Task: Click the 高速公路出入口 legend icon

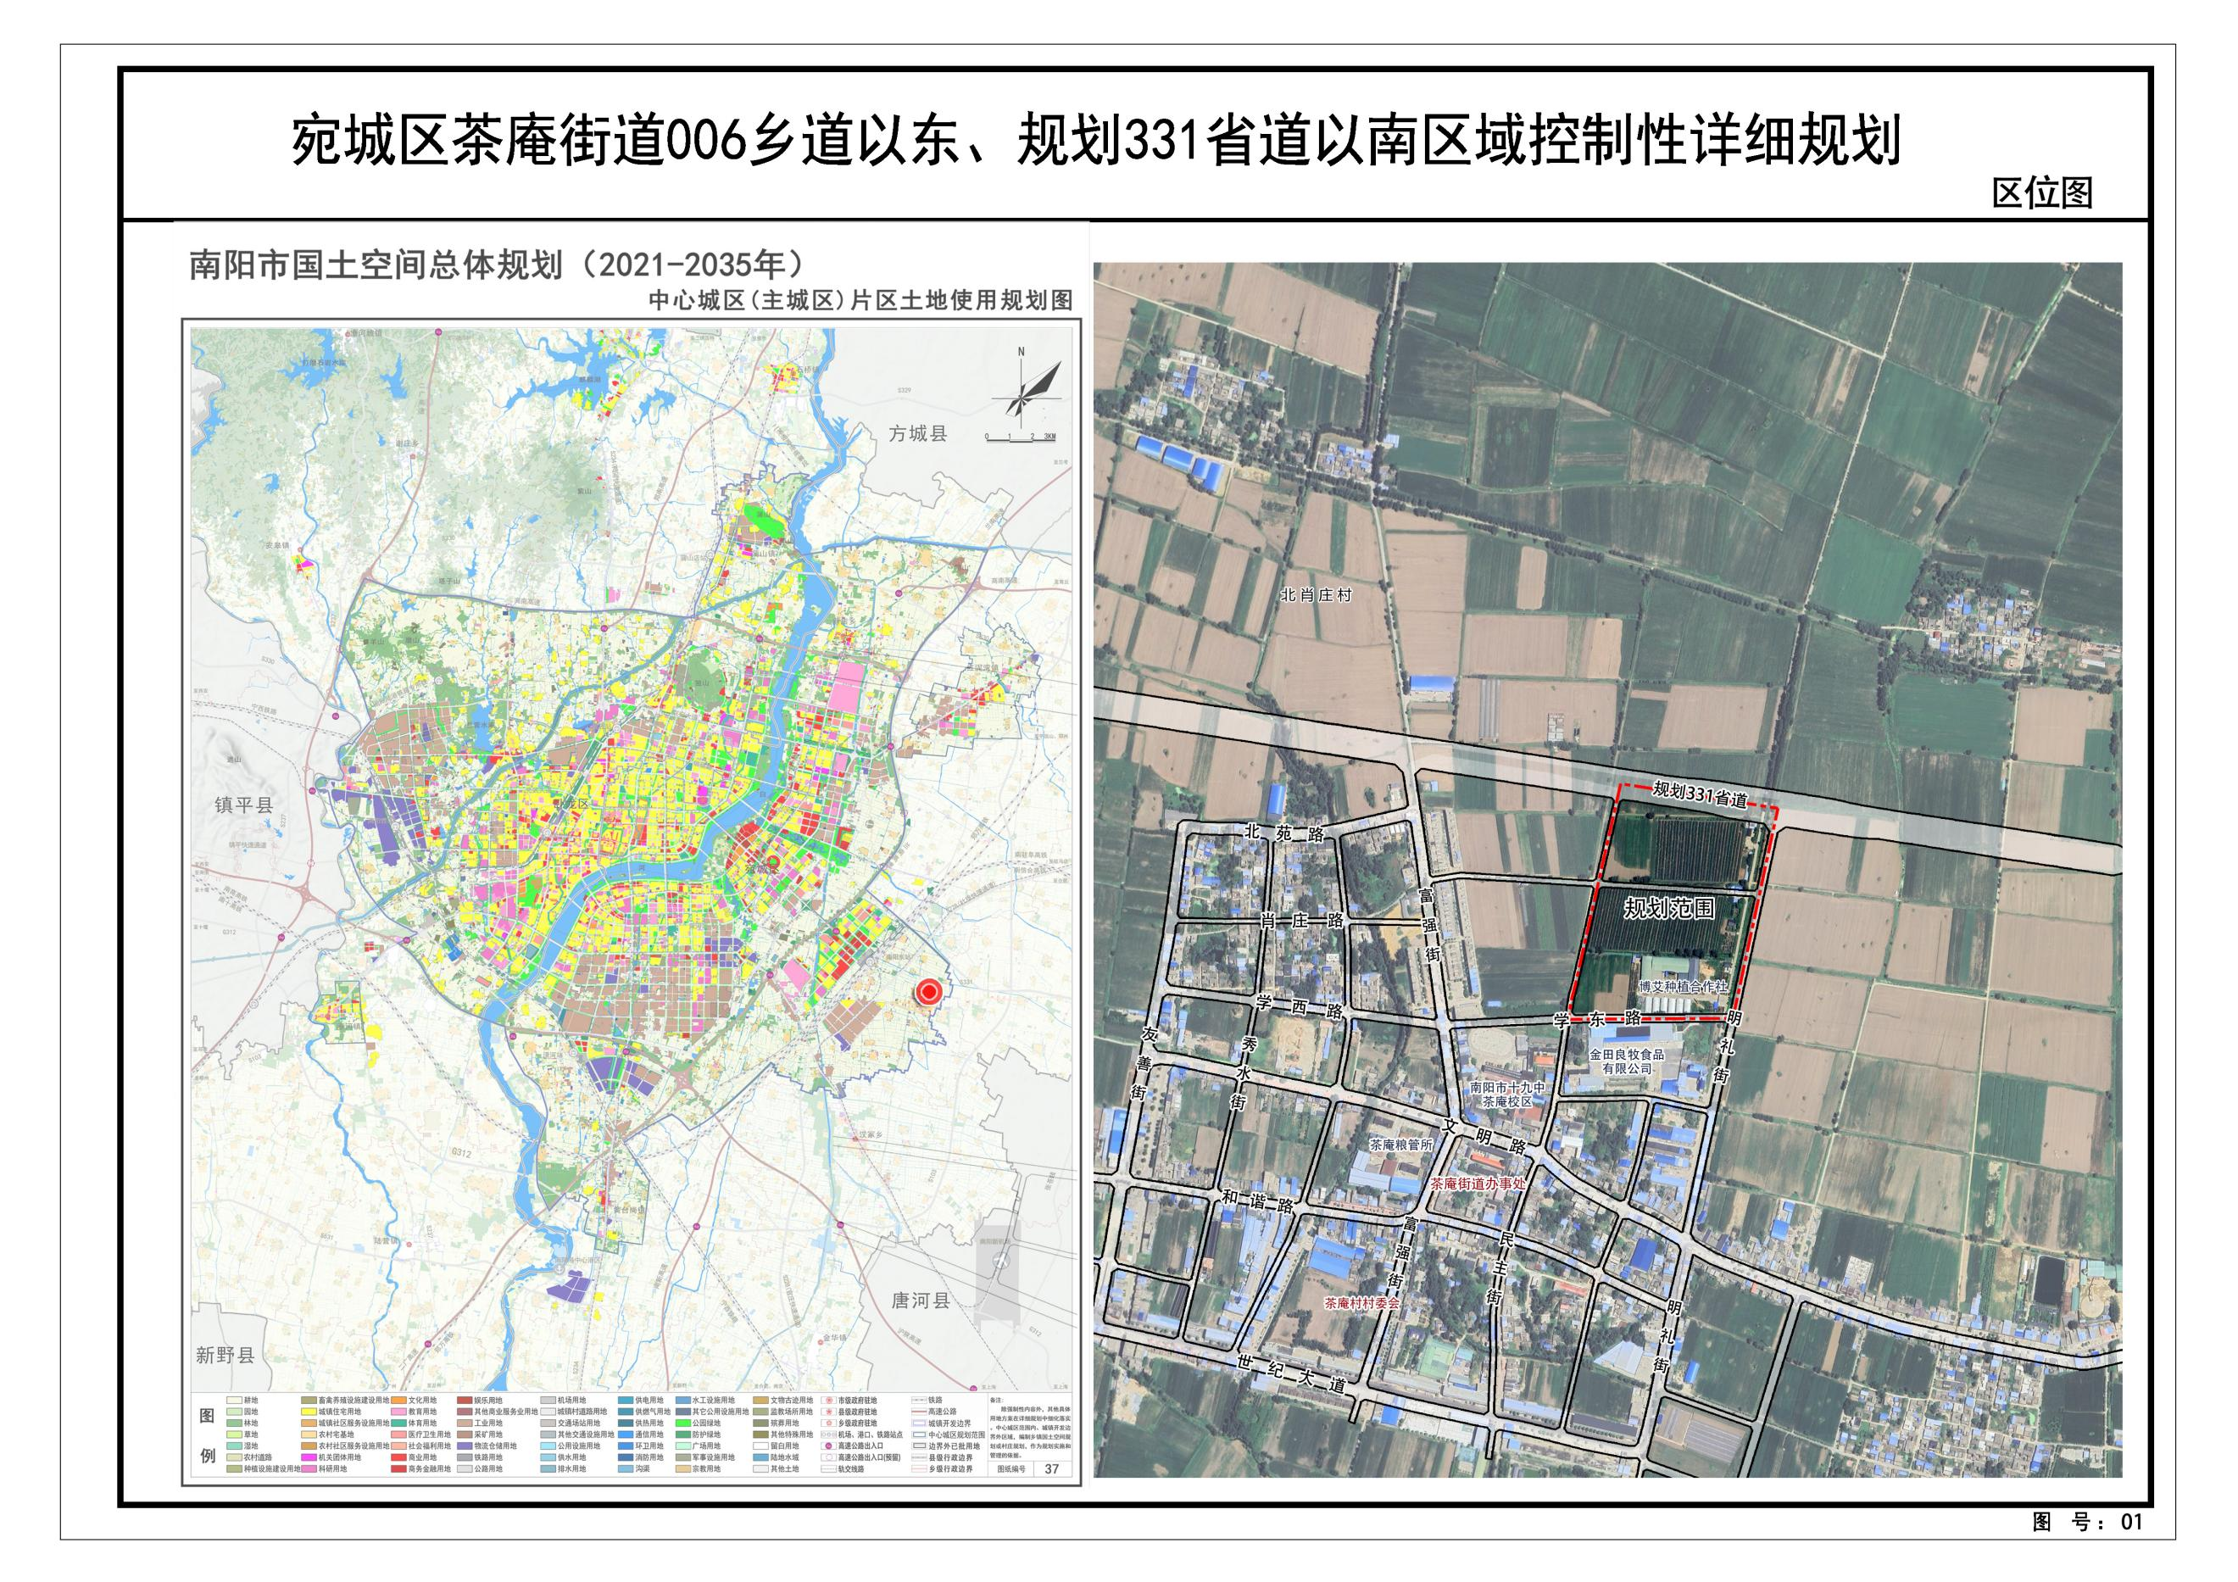Action: coord(830,1446)
